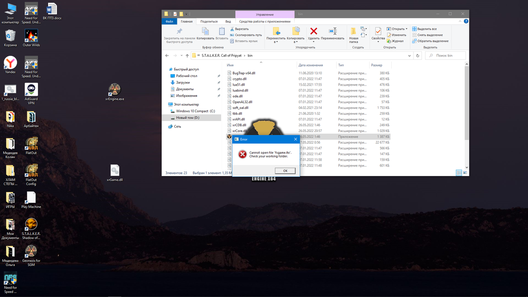Expand the Переместить в dropdown
Image resolution: width=528 pixels, height=297 pixels.
pyautogui.click(x=276, y=40)
